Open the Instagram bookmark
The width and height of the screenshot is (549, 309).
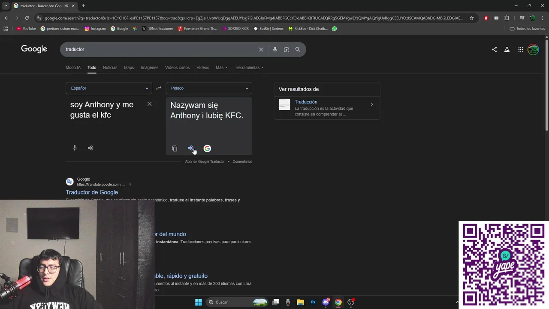pos(95,28)
